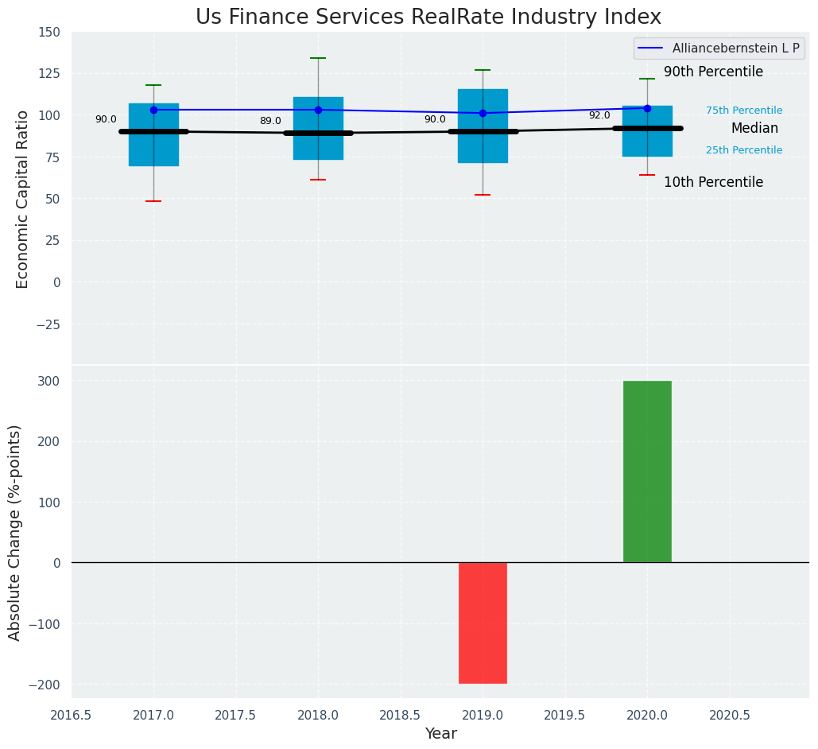Click the 2018 blue data point
Image resolution: width=818 pixels, height=749 pixels.
click(318, 110)
